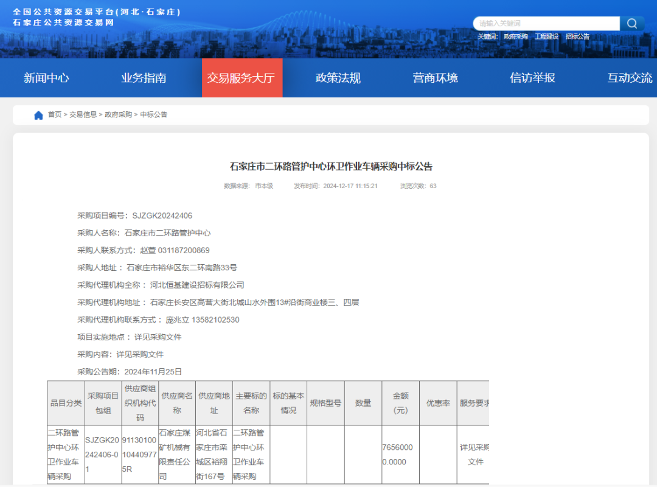Go to 中标公告 in breadcrumb
The width and height of the screenshot is (657, 487).
[x=153, y=114]
